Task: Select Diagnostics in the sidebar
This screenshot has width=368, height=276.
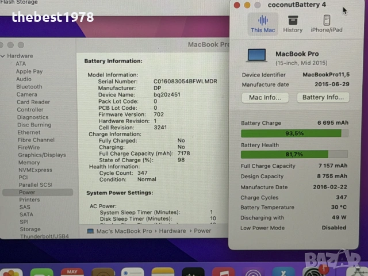Action: click(x=33, y=117)
